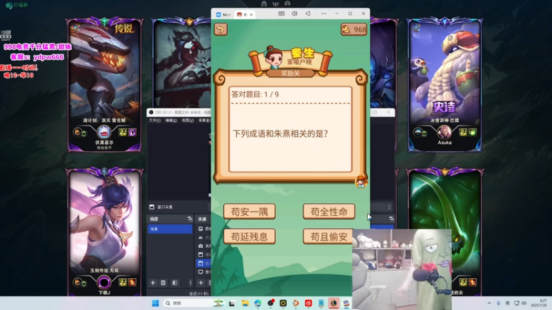
Task: Switch to OBS Studio from the taskbar
Action: point(270,303)
